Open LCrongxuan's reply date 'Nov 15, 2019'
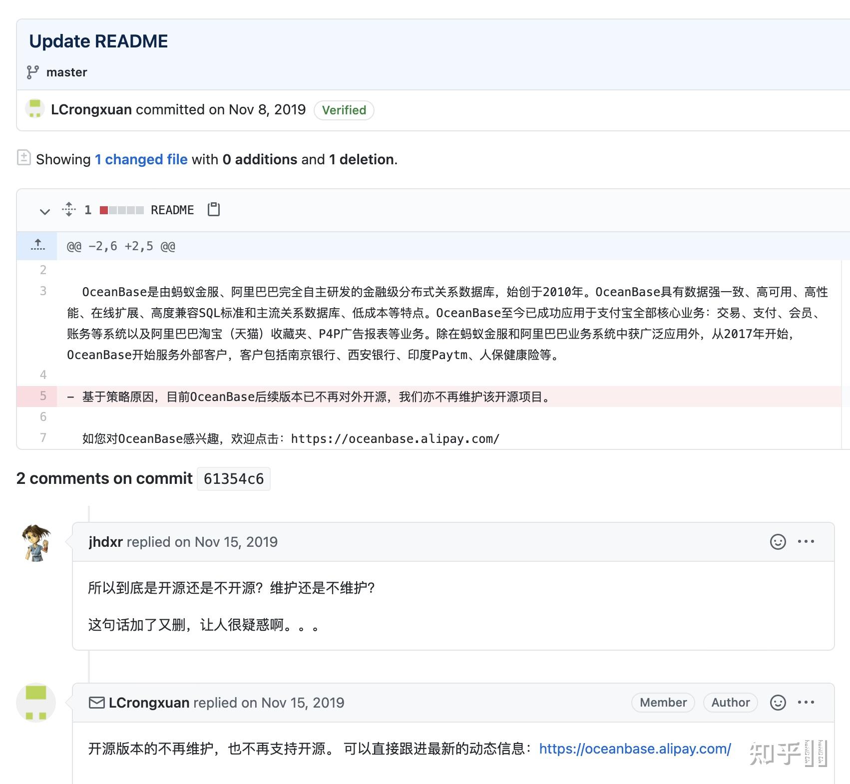Screen dimensions: 850x784 [x=303, y=703]
